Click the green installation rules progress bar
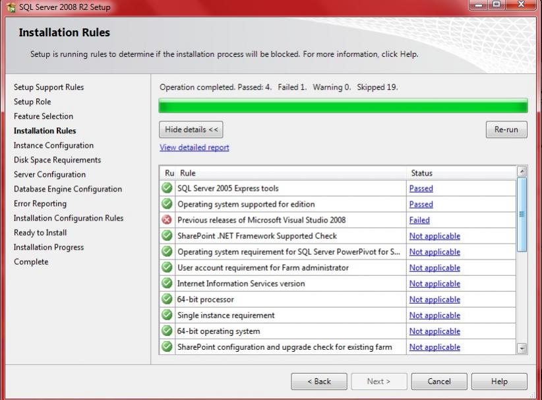Viewport: 542px width, 400px height. click(x=344, y=106)
